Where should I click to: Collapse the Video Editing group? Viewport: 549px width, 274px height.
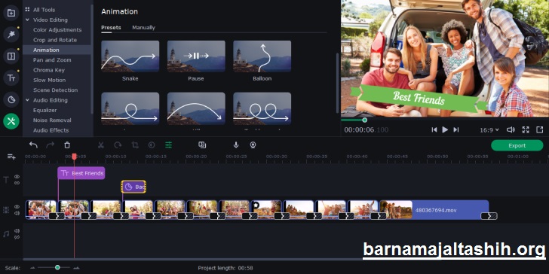click(27, 20)
